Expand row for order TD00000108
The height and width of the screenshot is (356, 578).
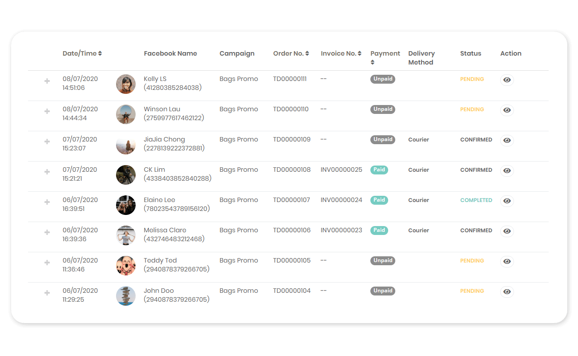click(47, 172)
